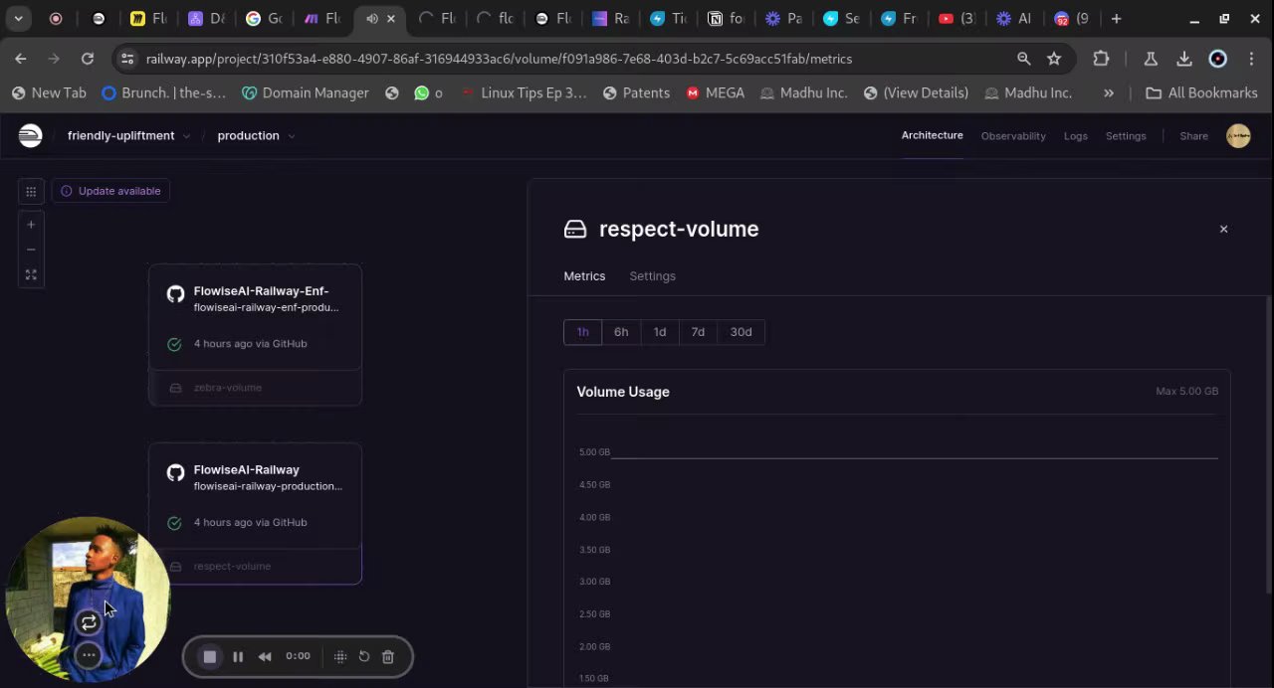Click the recorder rewind icon

265,656
